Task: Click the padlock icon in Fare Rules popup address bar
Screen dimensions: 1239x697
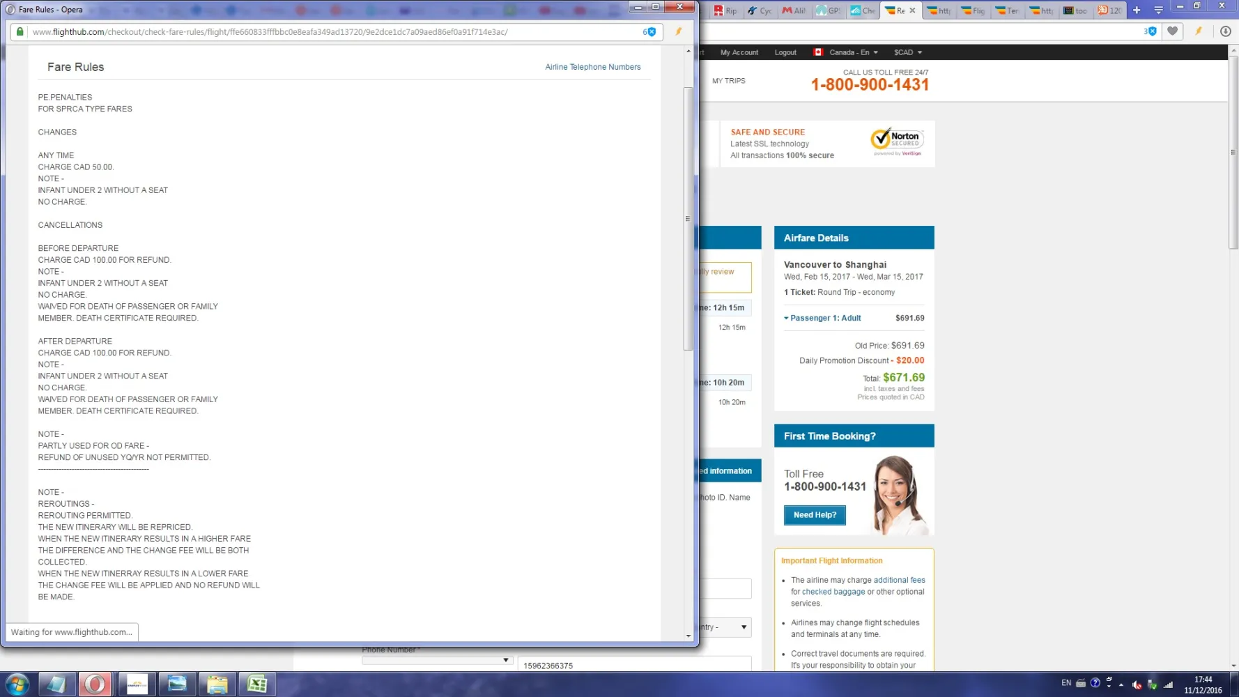Action: pos(20,32)
